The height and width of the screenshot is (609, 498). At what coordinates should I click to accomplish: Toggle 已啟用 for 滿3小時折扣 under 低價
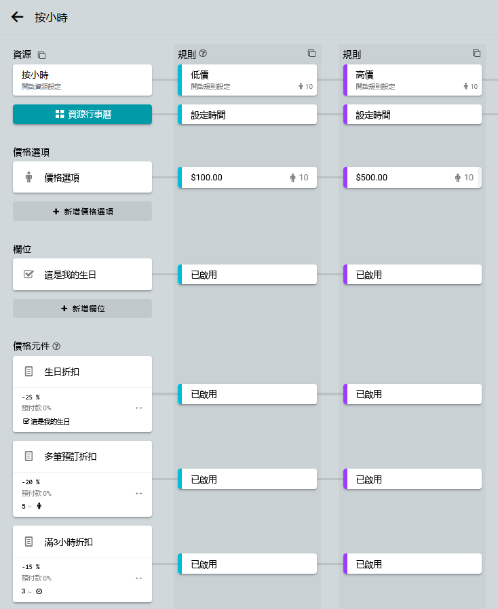click(x=248, y=564)
